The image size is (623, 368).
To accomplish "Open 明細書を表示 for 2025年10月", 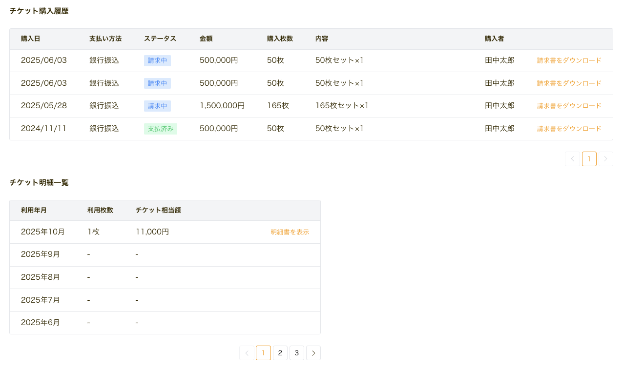I will coord(290,232).
